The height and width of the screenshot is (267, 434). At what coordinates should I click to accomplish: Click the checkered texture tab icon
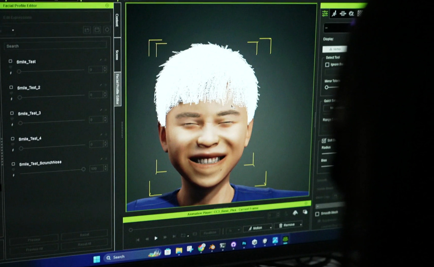tap(360, 13)
